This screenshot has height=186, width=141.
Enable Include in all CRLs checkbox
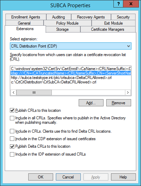tap(12, 118)
